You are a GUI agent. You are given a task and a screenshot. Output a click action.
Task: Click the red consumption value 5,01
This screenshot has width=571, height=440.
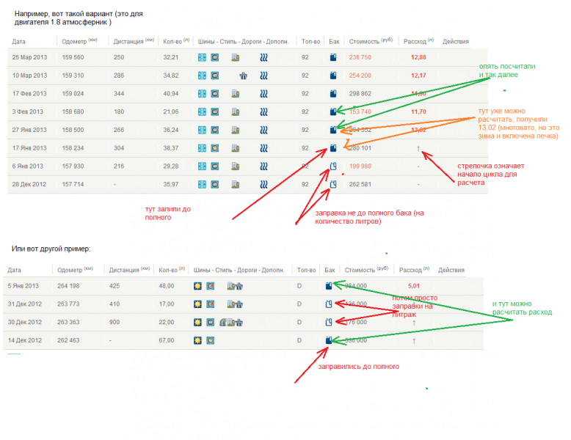tap(413, 286)
